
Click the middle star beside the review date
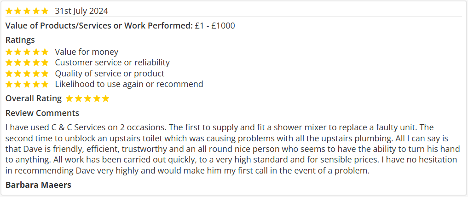[27, 11]
